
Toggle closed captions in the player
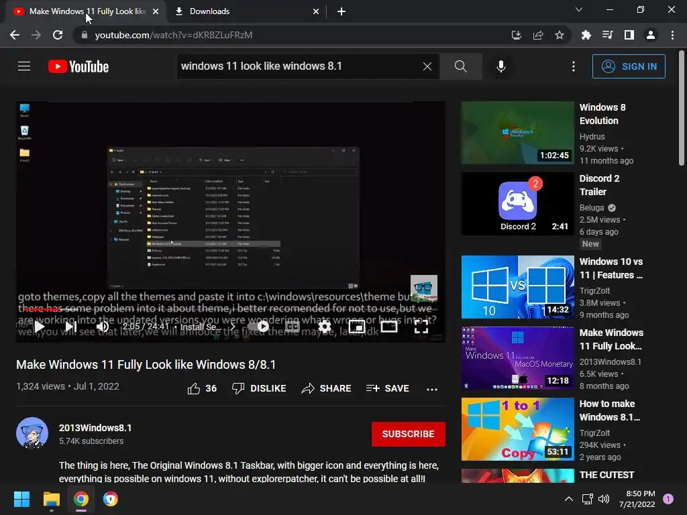293,327
